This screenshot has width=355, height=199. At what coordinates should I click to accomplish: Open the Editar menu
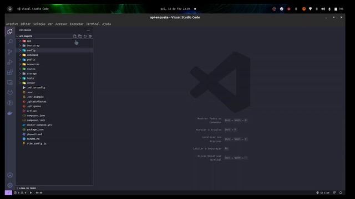pos(26,24)
